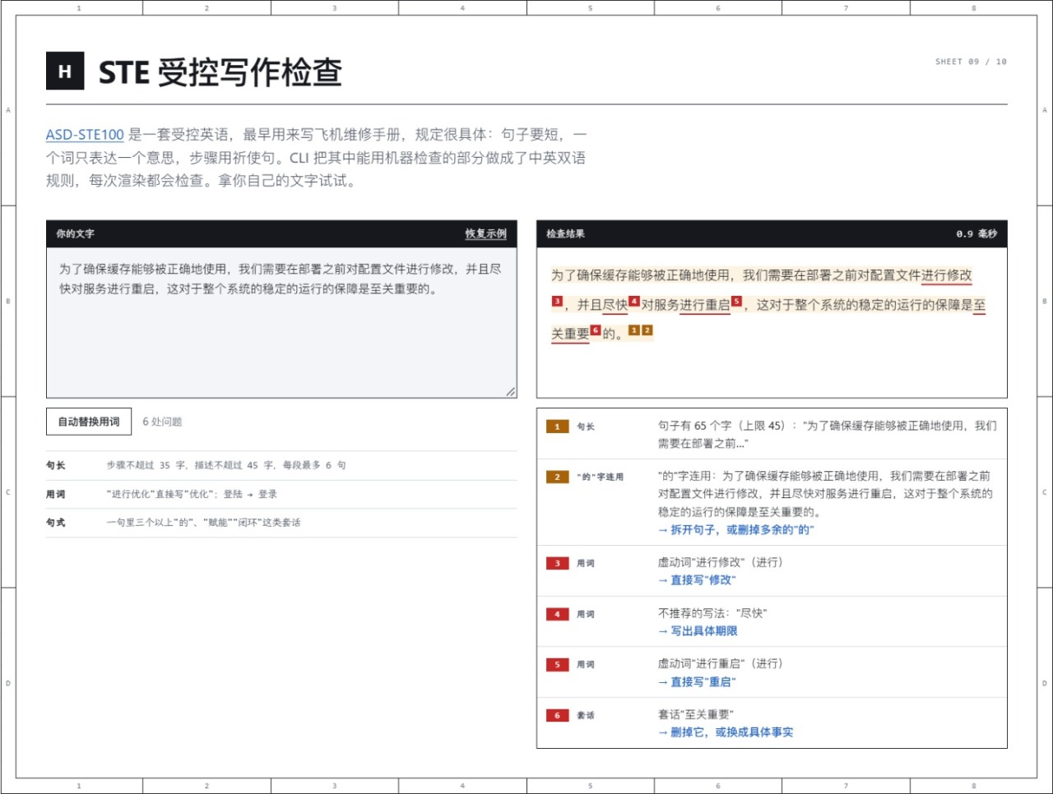Click superscript marker 6 after underlined 至关重要
This screenshot has width=1053, height=794.
(596, 330)
